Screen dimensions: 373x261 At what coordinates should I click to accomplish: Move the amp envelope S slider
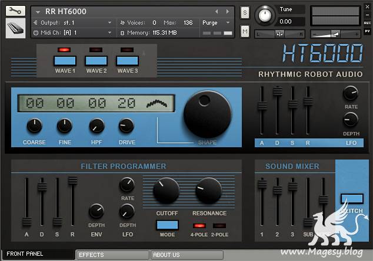click(292, 104)
